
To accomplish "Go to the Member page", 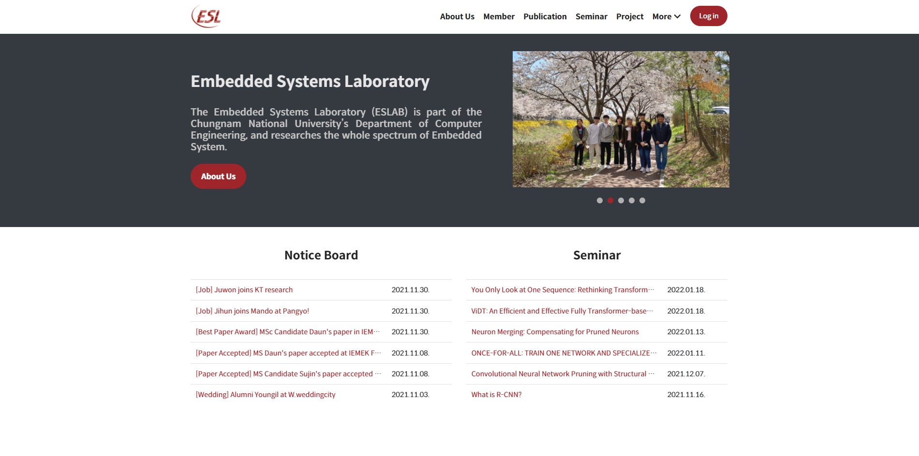I will tap(499, 16).
